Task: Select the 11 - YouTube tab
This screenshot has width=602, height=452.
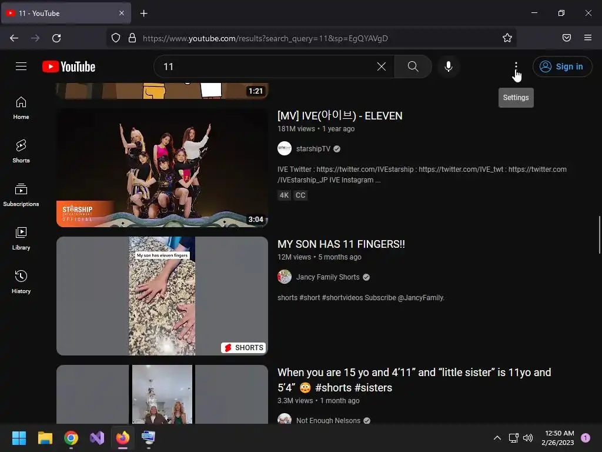Action: click(66, 13)
